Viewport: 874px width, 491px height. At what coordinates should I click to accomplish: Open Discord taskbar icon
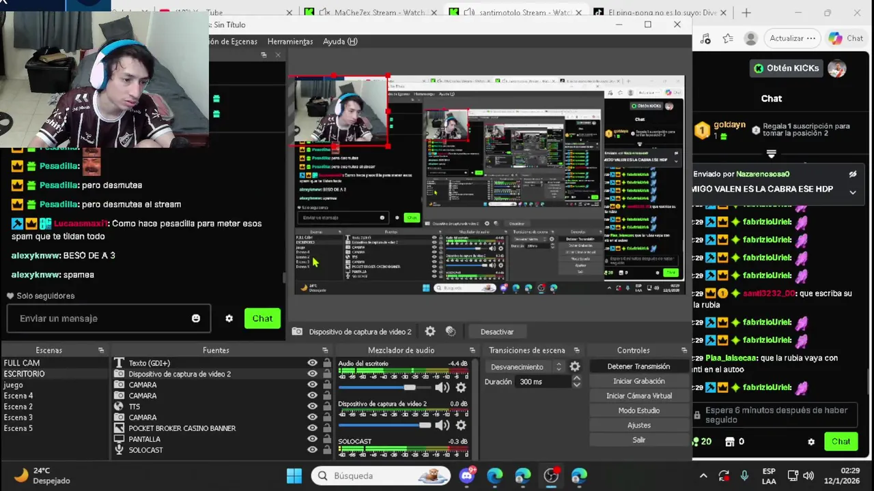[467, 475]
